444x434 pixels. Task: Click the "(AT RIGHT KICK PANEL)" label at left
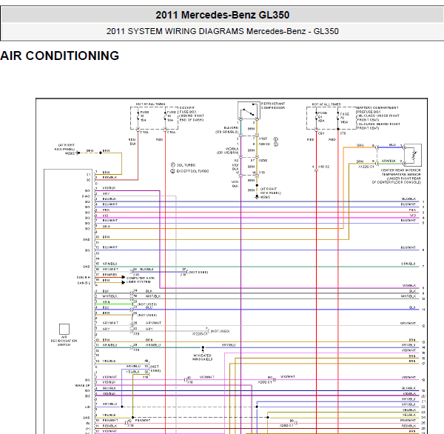(x=64, y=147)
